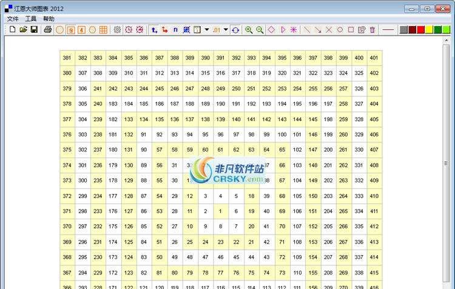
Task: Select the trash can delete icon
Action: click(x=372, y=29)
